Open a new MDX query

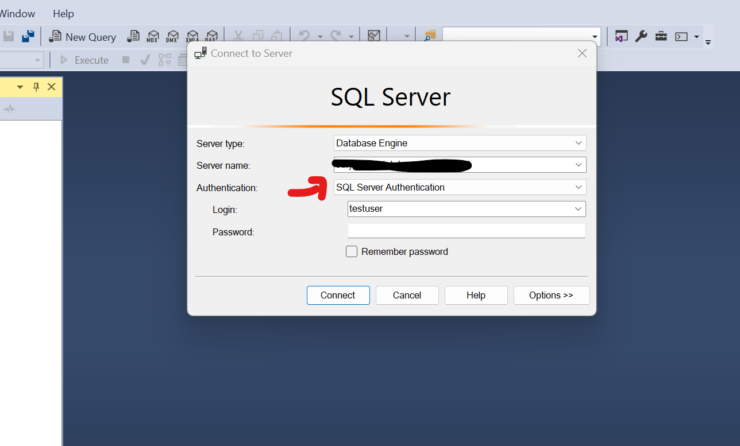[153, 37]
